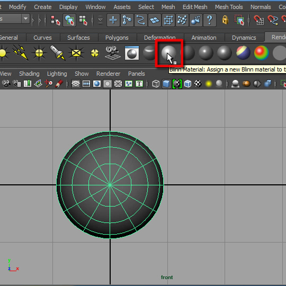Enable snap to curves magnet icon

273,20
